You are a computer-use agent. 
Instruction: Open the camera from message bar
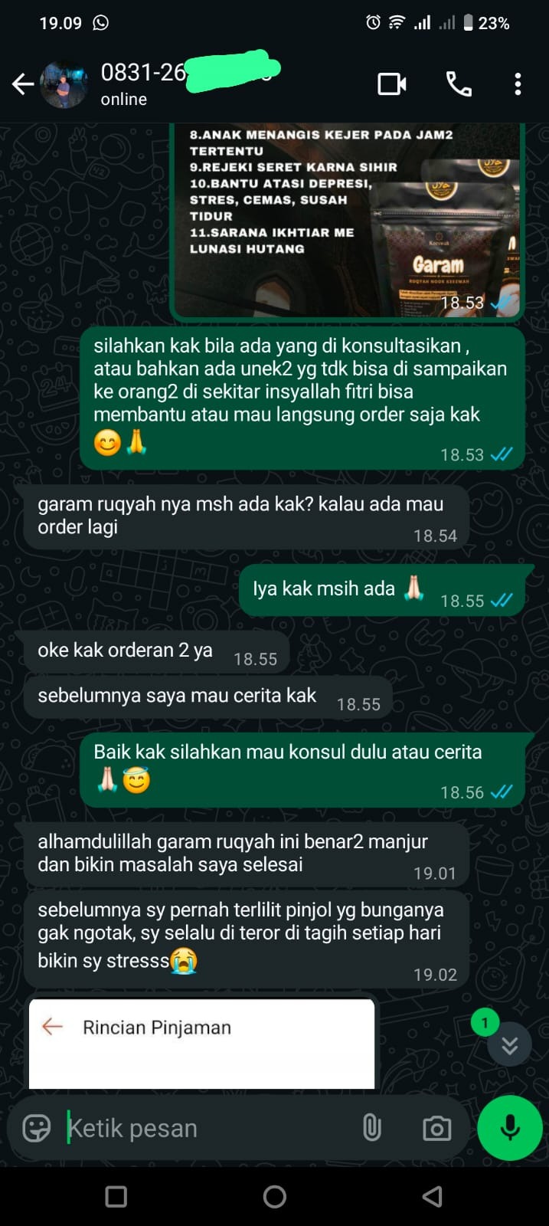[436, 1128]
